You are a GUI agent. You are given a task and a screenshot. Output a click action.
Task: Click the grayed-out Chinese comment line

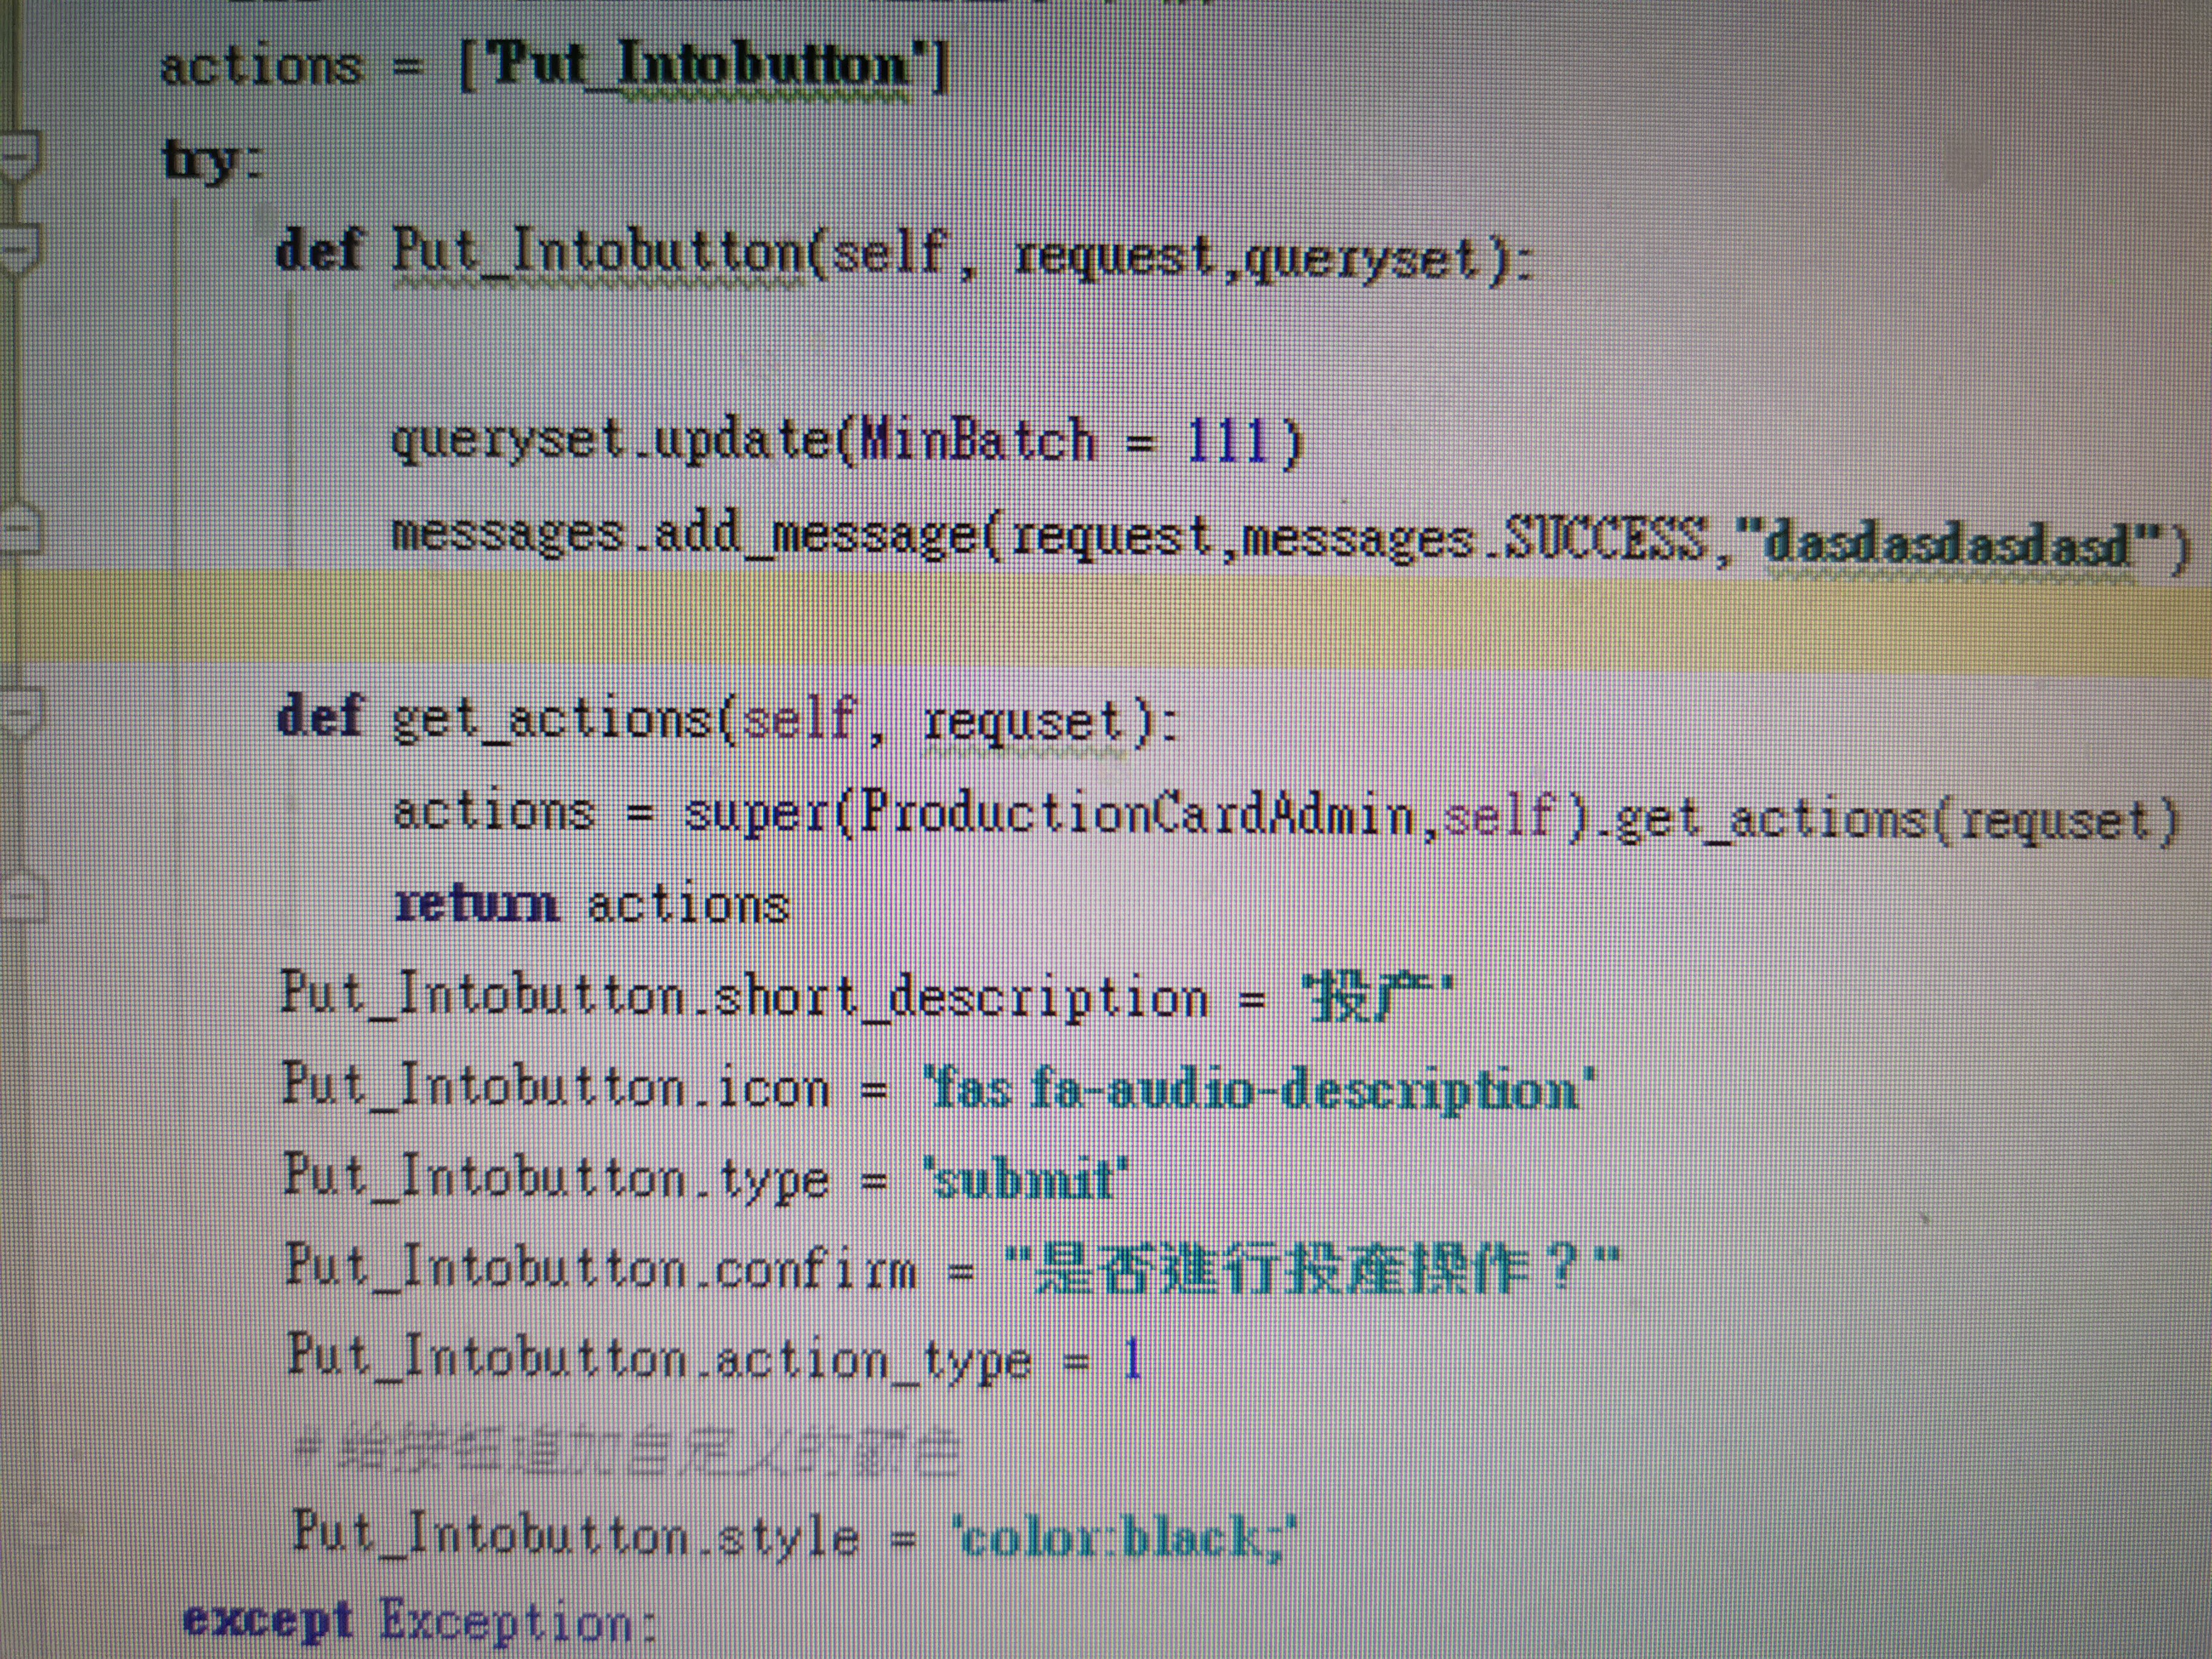coord(628,1452)
